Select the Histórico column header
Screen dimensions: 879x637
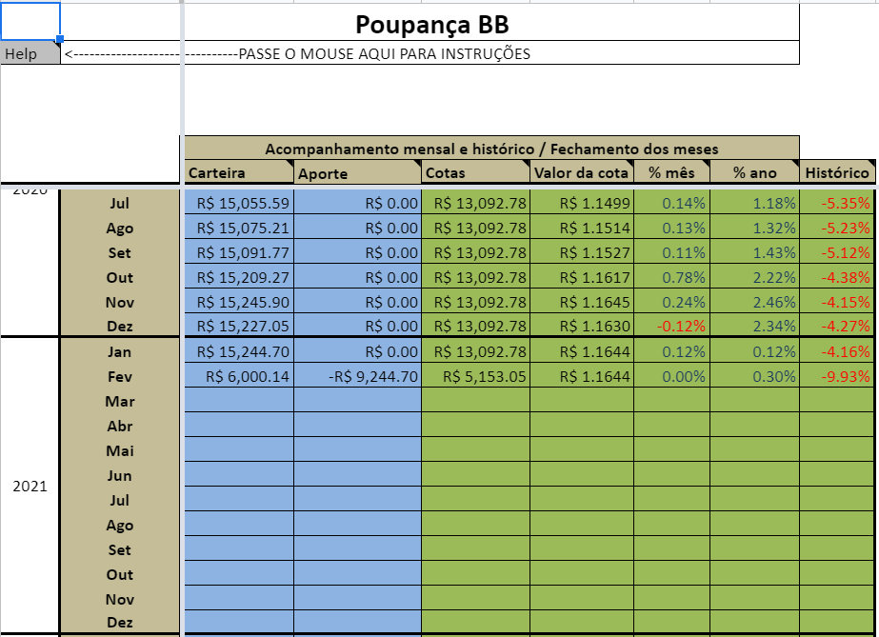point(837,172)
